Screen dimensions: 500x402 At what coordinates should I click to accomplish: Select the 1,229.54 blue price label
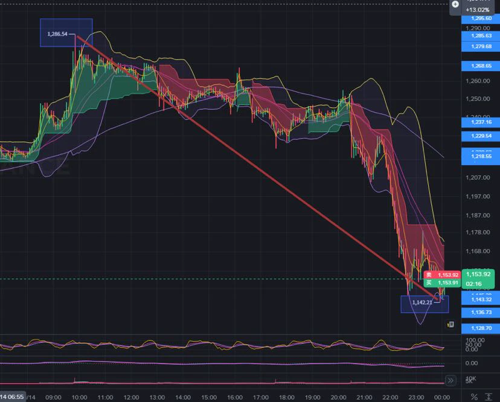[x=481, y=136]
